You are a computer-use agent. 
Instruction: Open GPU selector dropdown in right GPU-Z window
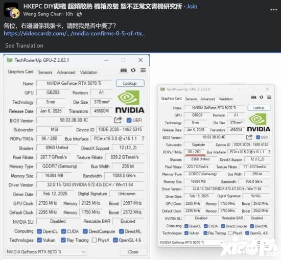192,243
